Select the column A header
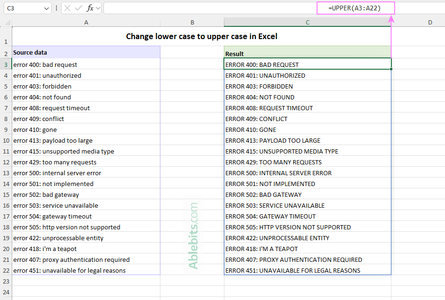This screenshot has width=445, height=300. 86,22
